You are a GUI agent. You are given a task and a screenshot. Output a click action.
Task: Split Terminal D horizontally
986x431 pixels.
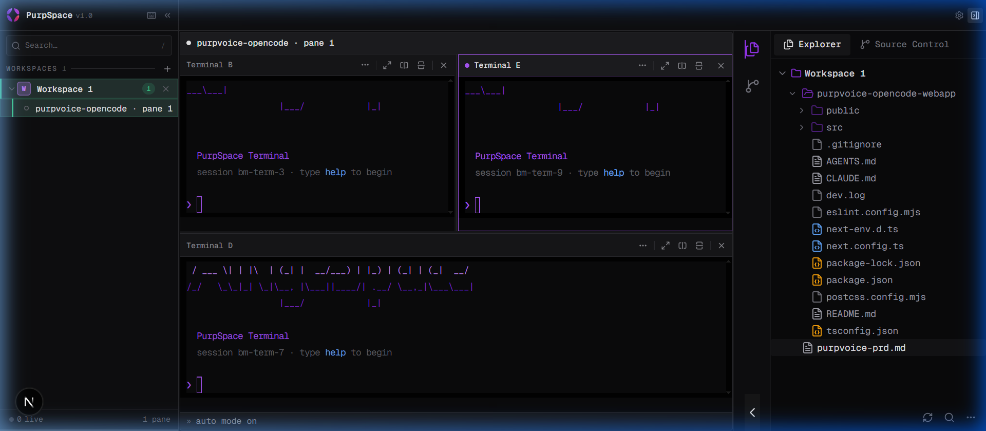point(699,246)
